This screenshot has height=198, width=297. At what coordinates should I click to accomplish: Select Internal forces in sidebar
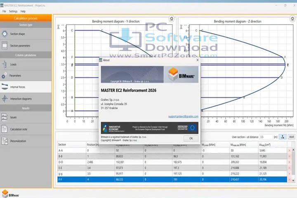(x=26, y=87)
